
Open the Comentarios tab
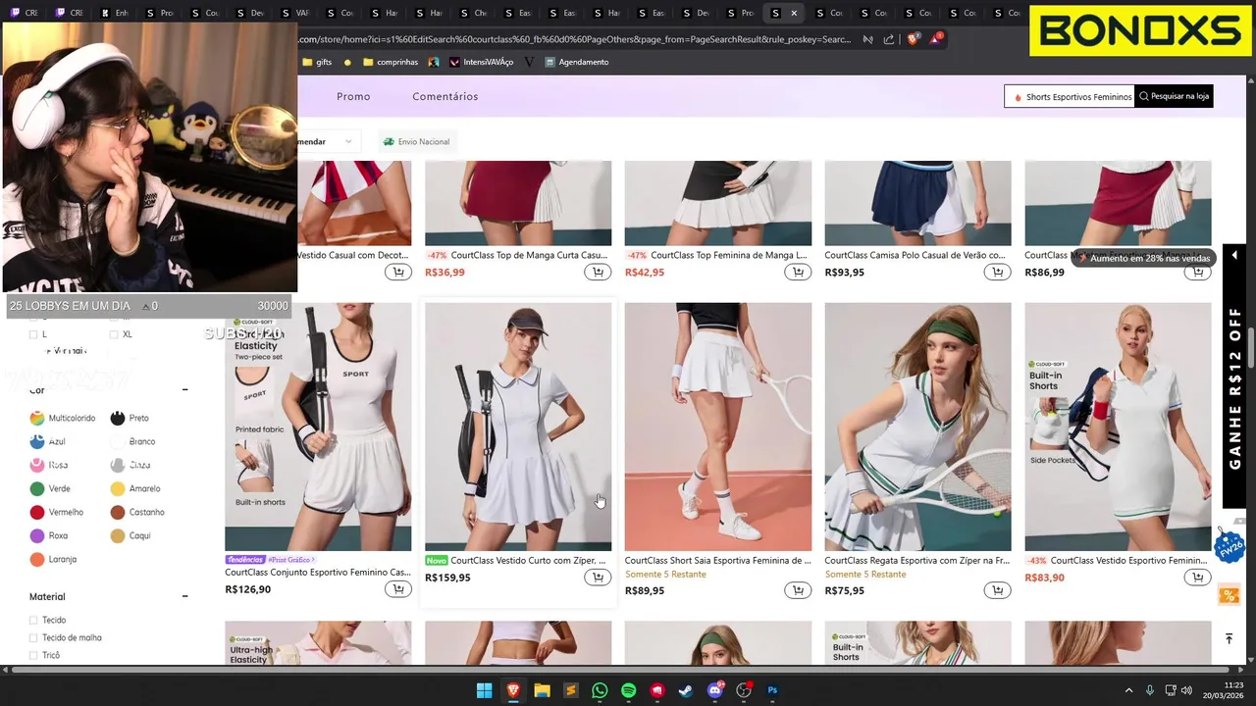tap(445, 96)
